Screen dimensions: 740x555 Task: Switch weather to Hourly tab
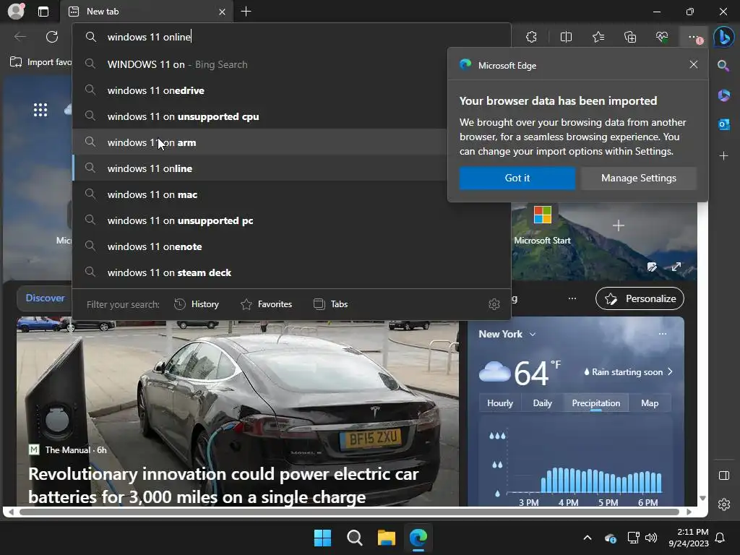click(x=500, y=403)
